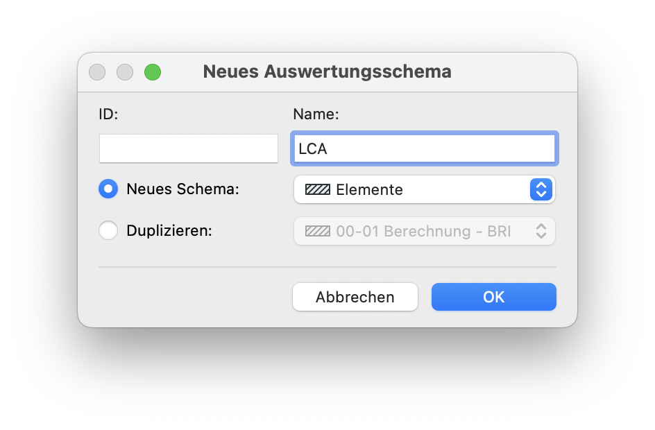Click into the Name field containing LCA

tap(425, 148)
